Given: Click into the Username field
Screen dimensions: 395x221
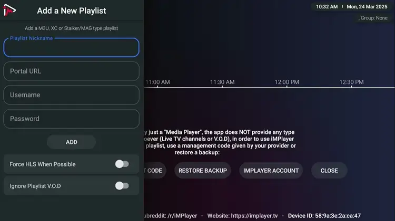Looking at the screenshot, I should tap(71, 95).
